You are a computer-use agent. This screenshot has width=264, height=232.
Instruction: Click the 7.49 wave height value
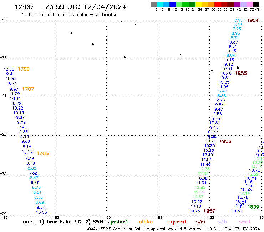[x=238, y=25]
